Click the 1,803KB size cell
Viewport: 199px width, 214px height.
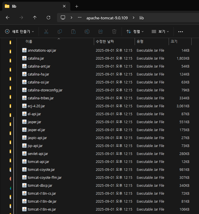(x=183, y=58)
